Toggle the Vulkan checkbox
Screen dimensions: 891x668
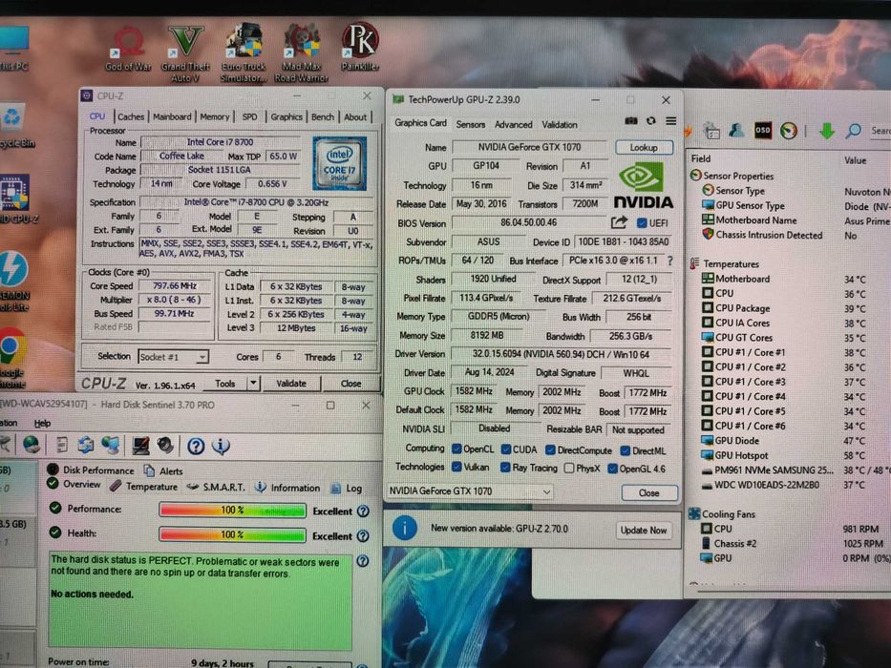(456, 467)
